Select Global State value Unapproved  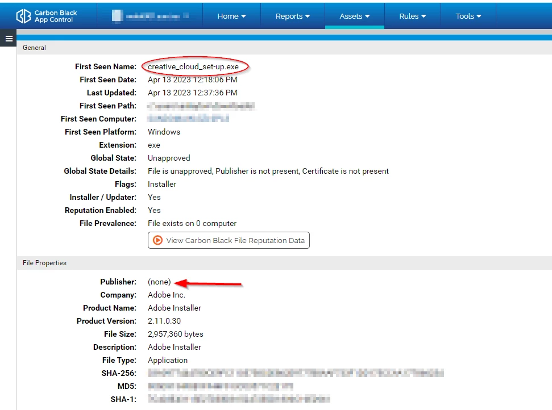click(169, 158)
